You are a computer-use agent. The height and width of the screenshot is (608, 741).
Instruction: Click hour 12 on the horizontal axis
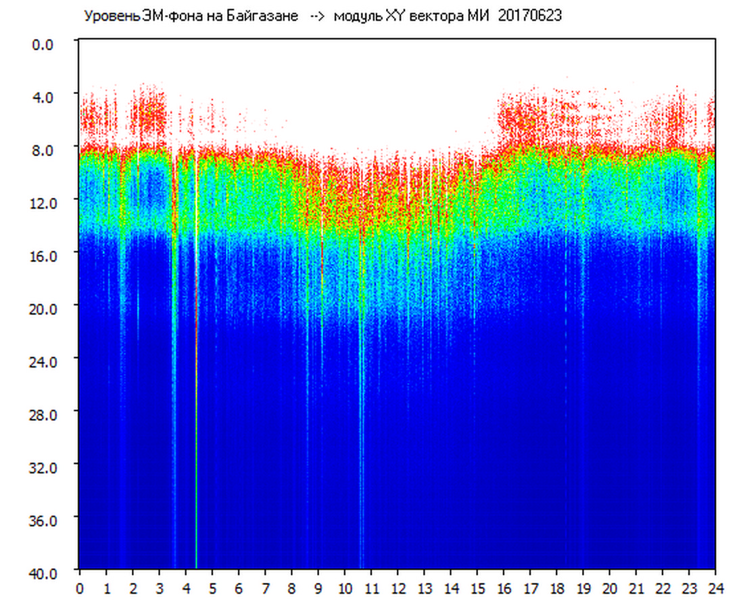point(398,588)
